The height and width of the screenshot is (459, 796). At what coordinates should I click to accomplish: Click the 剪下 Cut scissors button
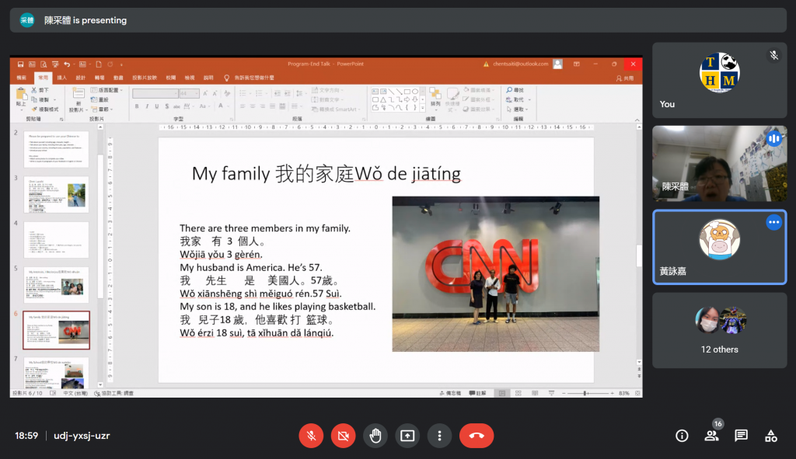point(40,90)
